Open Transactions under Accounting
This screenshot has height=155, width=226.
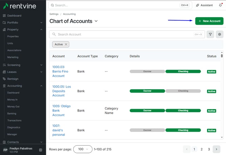pos(14,120)
